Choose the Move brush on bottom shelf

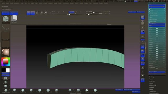(x=56, y=91)
